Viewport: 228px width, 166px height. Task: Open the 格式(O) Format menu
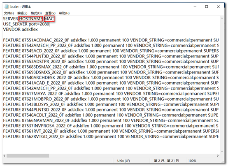pyautogui.click(x=36, y=13)
